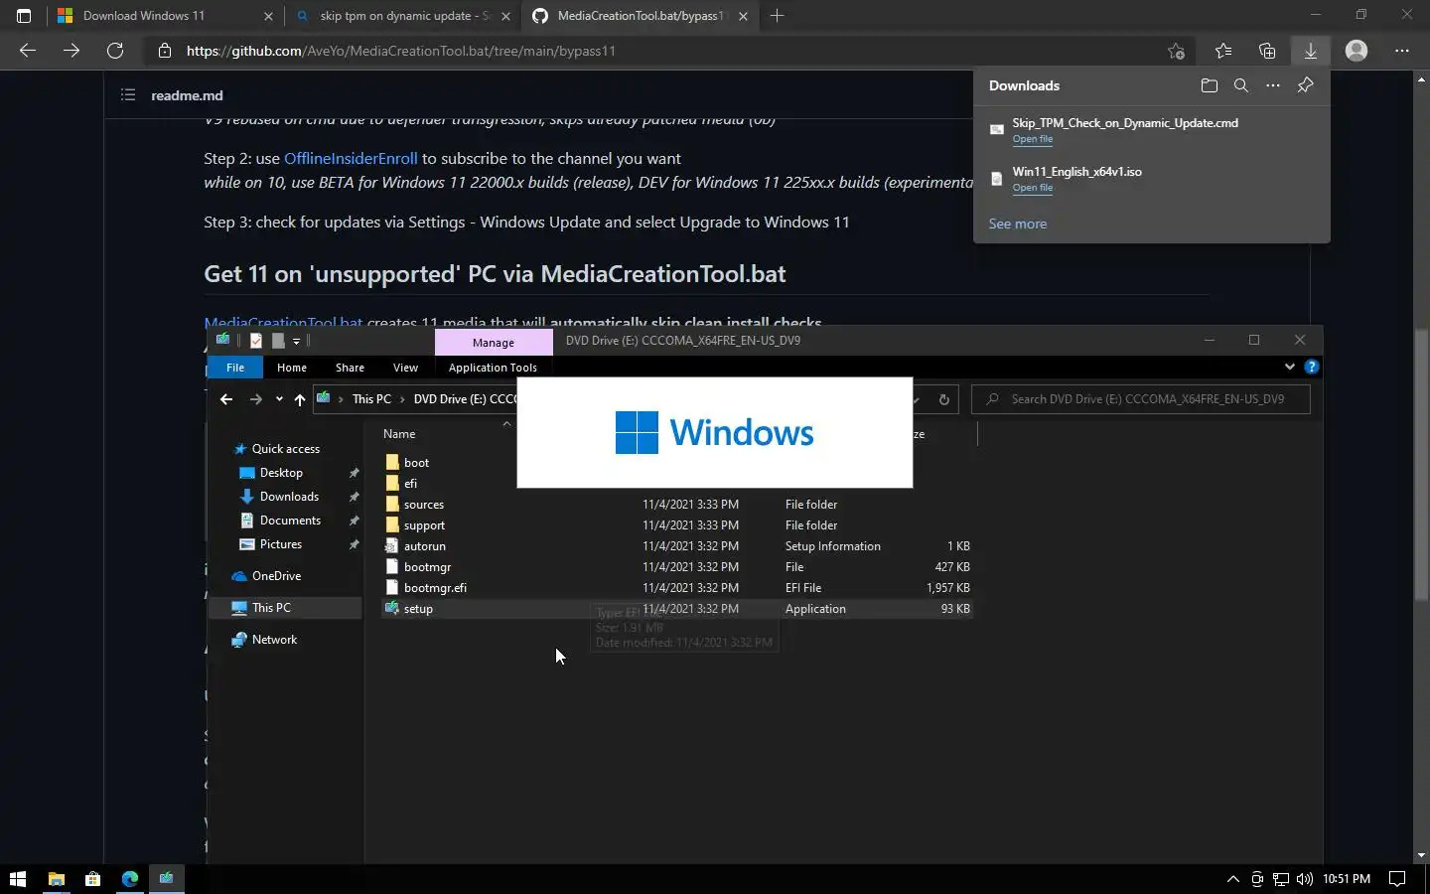
Task: Refresh the File Explorer address bar
Action: tap(943, 399)
